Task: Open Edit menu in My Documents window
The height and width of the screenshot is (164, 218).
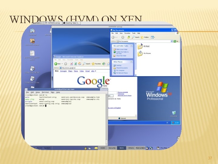Action: (x=117, y=33)
